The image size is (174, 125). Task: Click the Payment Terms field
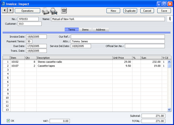click(29, 41)
